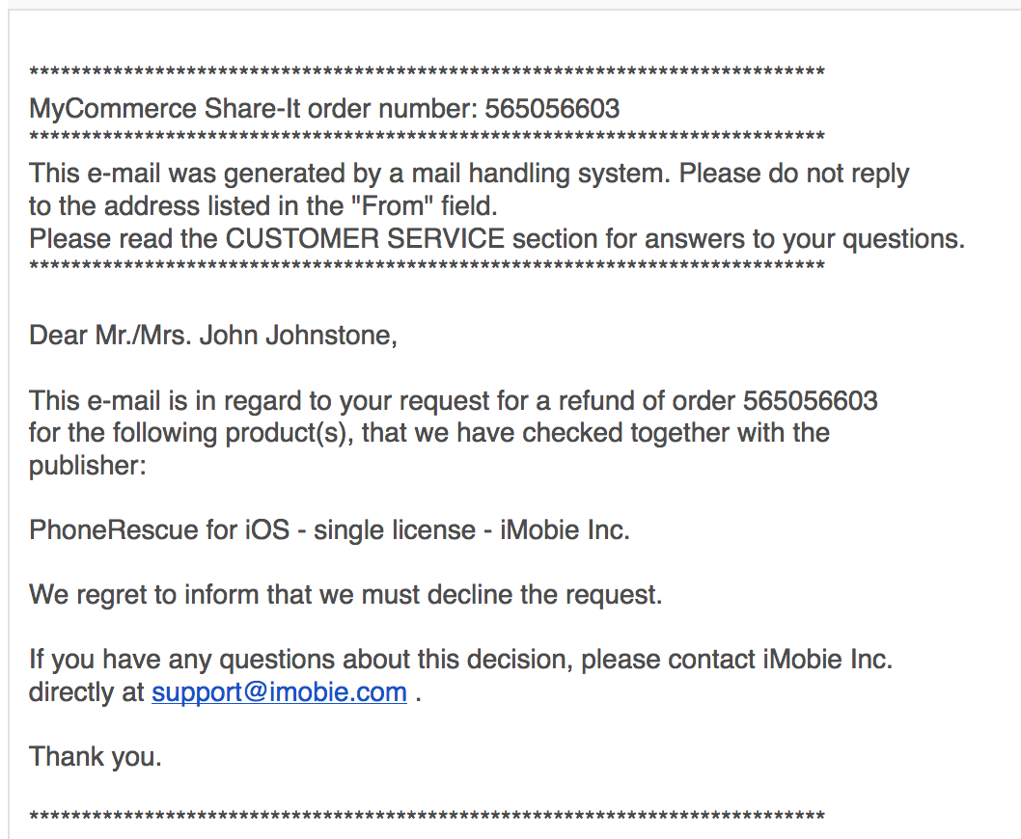This screenshot has height=839, width=1021.
Task: Click the "Dear Mr./Mrs. John Johnstone" greeting
Action: (x=212, y=336)
